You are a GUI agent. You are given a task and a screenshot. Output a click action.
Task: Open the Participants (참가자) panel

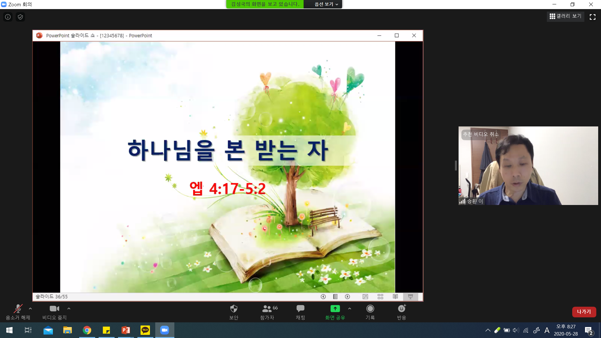[267, 312]
